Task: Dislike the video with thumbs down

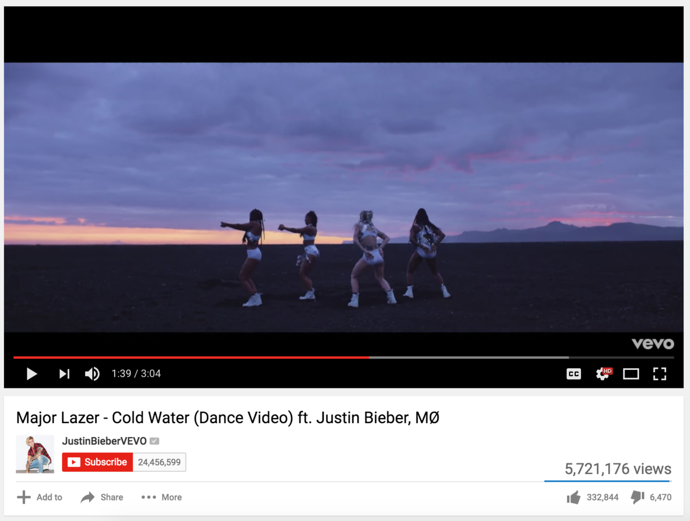Action: coord(637,497)
